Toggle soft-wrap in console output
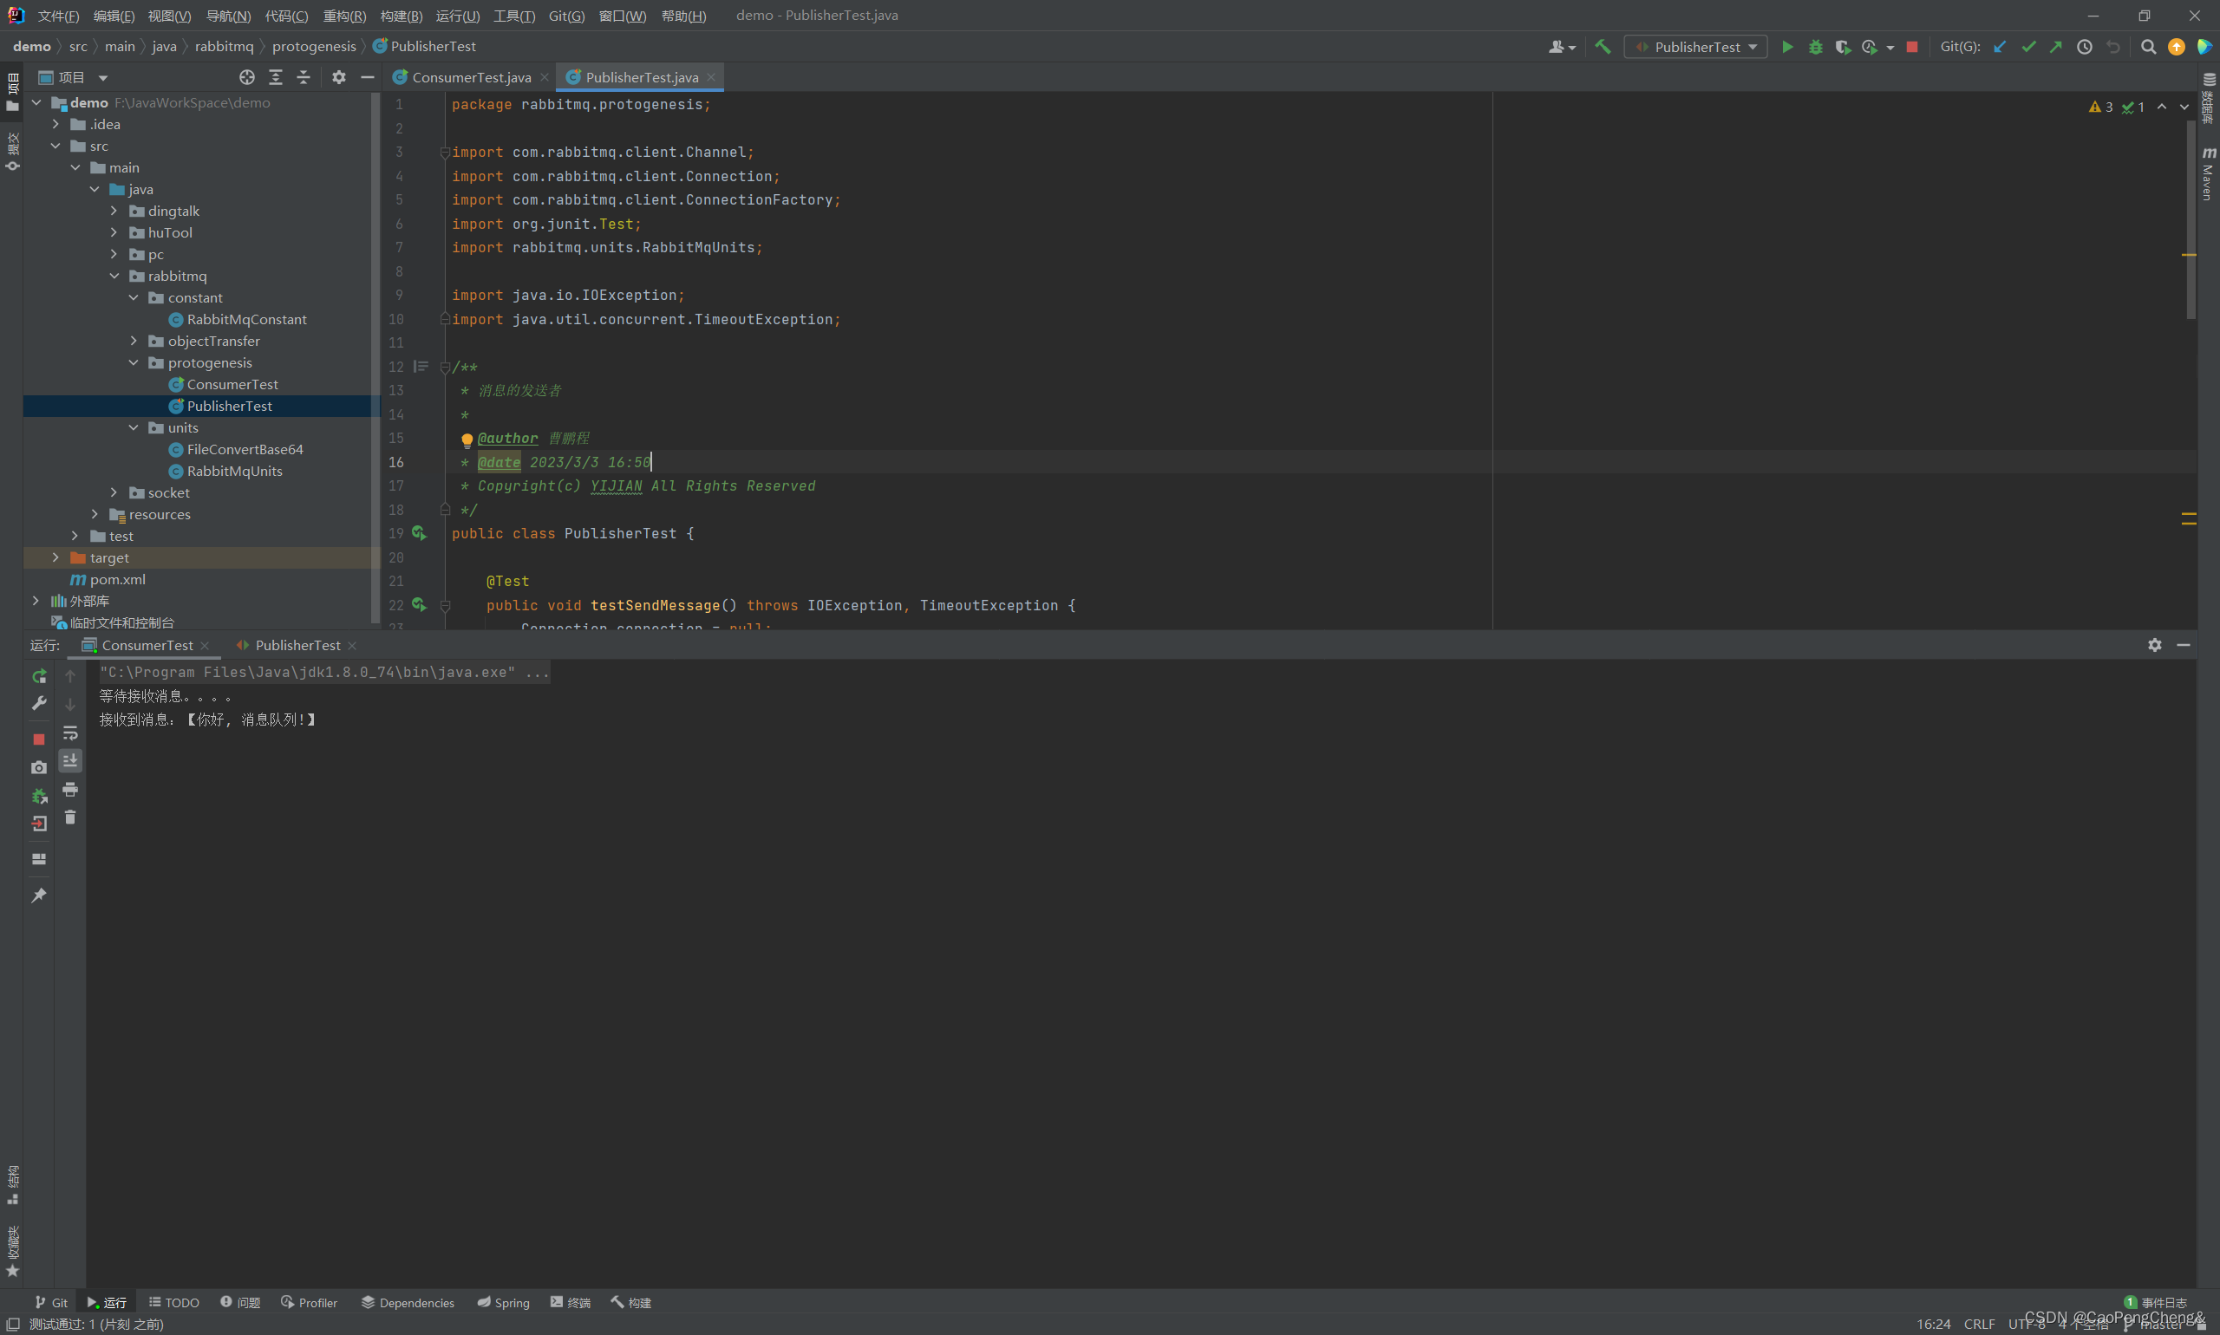 (x=70, y=733)
